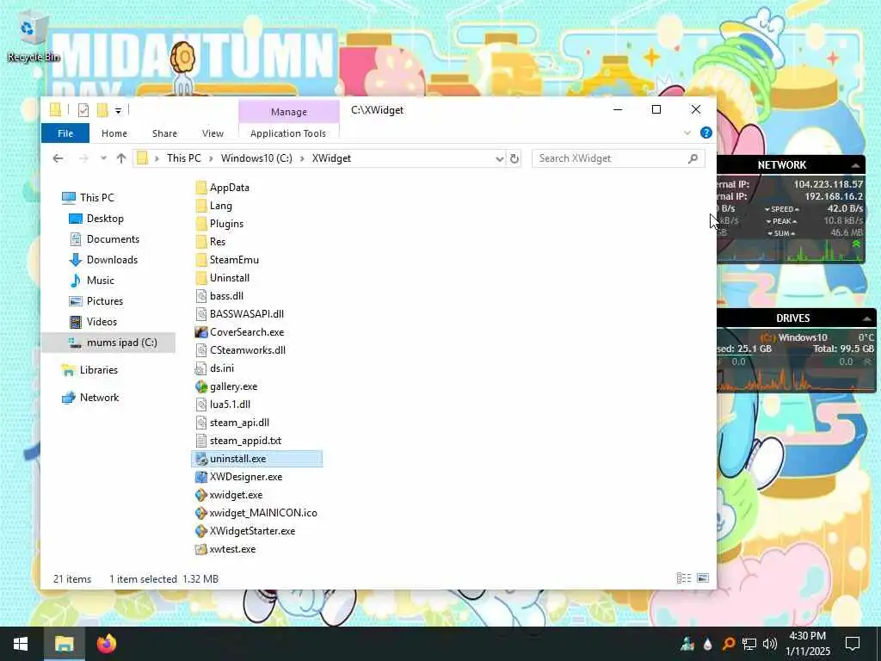Select the xwidget_MAINICON.ico file

click(x=256, y=513)
